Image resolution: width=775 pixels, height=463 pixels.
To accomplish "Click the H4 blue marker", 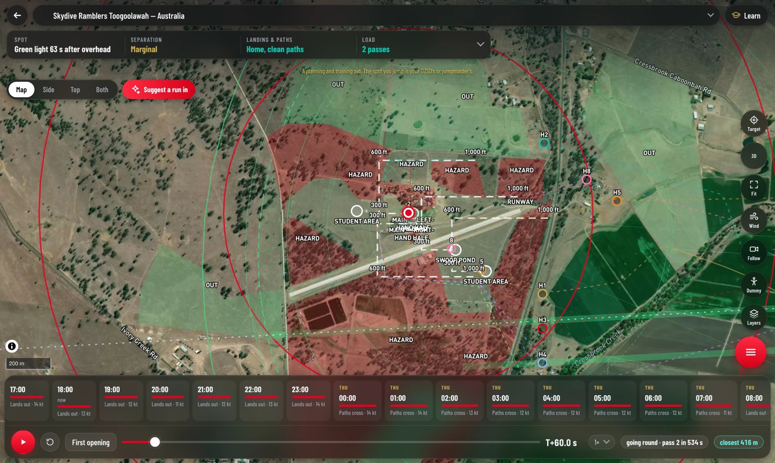I will 542,363.
